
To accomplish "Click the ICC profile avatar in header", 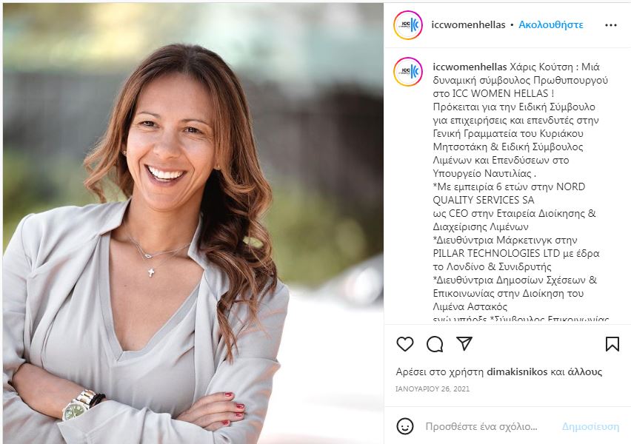I will [408, 25].
